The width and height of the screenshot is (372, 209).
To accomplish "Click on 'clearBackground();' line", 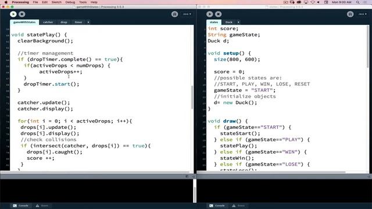I will pyautogui.click(x=45, y=41).
